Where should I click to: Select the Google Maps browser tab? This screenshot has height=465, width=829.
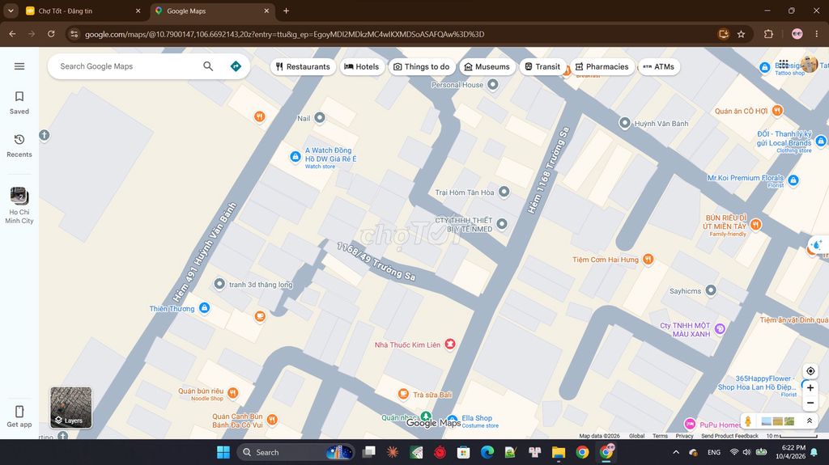click(211, 11)
